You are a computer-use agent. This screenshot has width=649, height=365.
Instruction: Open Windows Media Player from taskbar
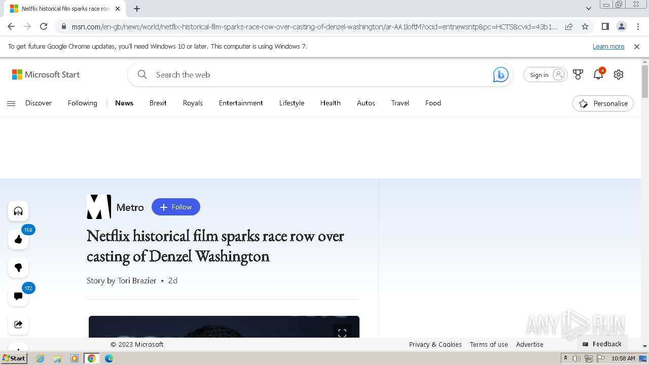coord(75,358)
